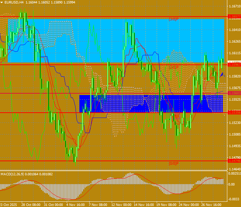Viewport: 241px width, 207px height.
Task: Click the MACD(12,26,9) indicator label
Action: click(12, 174)
